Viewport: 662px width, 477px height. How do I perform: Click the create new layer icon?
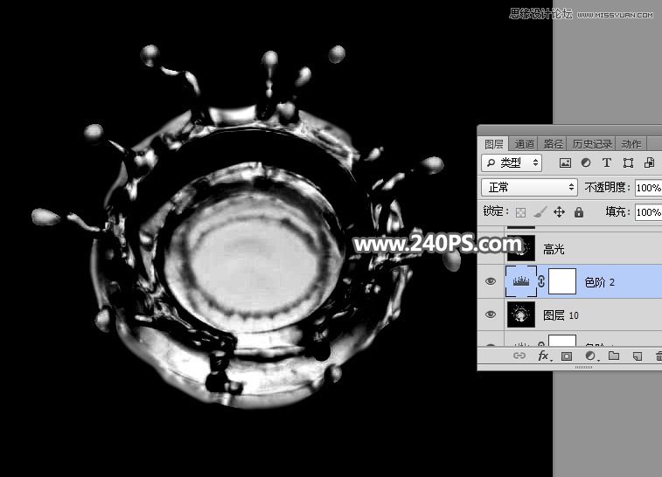point(638,356)
